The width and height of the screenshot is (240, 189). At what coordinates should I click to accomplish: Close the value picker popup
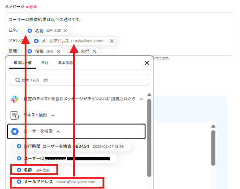pos(147,63)
